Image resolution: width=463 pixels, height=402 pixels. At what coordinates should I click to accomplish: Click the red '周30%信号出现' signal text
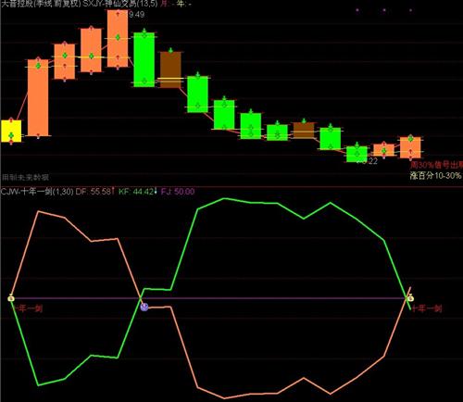[436, 165]
